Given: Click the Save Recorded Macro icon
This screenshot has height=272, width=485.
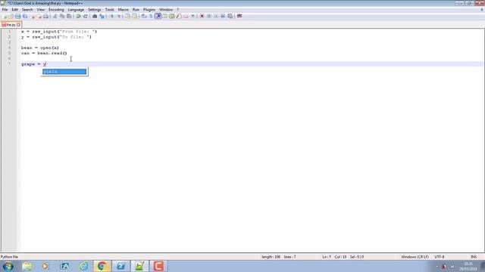Looking at the screenshot, I should (230, 16).
